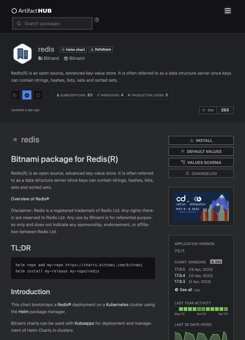Click WEBHOOKS: 4 stat
Viewport: 245px width, 340px height.
[110, 95]
